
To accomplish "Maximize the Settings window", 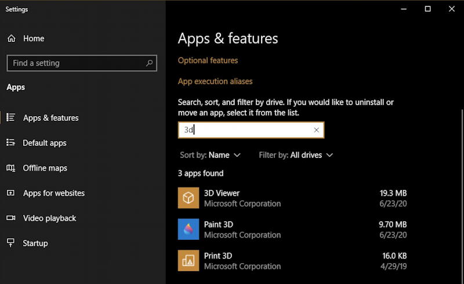I will click(427, 9).
